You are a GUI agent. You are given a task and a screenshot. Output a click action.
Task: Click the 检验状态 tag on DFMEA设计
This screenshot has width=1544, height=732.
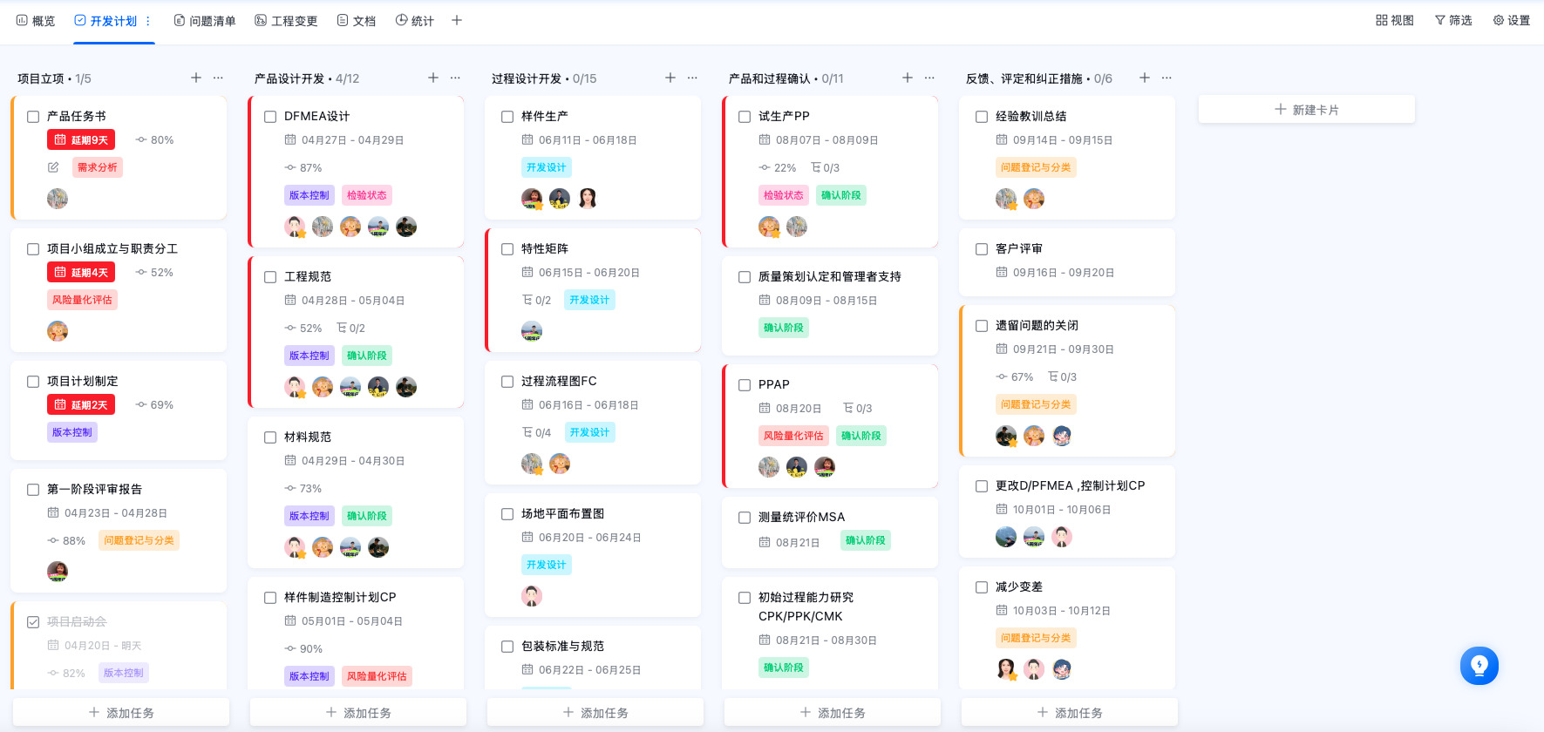(367, 195)
